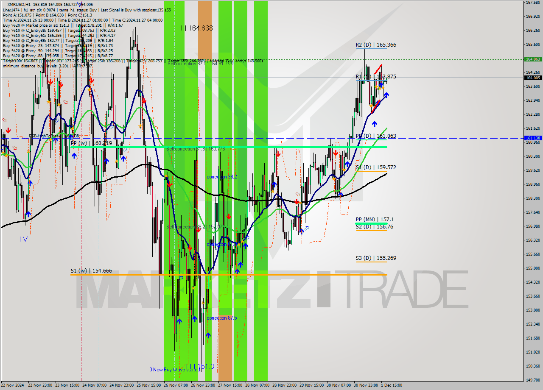Select the PP (D) | 161.063 pivot label
Viewport: 543px width, 390px height.
[376, 136]
